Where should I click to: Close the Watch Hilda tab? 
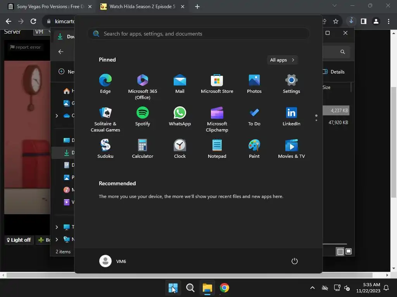183,7
